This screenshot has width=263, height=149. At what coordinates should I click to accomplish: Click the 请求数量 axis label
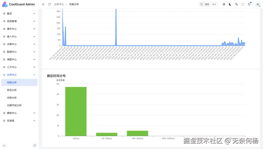(60, 80)
